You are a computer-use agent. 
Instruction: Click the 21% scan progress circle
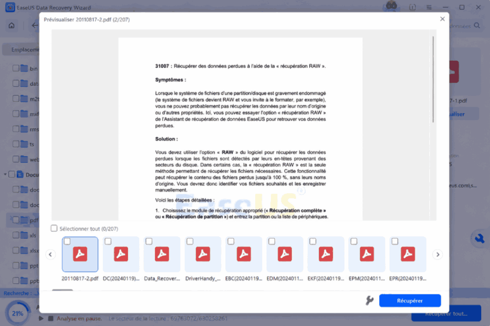pyautogui.click(x=18, y=313)
